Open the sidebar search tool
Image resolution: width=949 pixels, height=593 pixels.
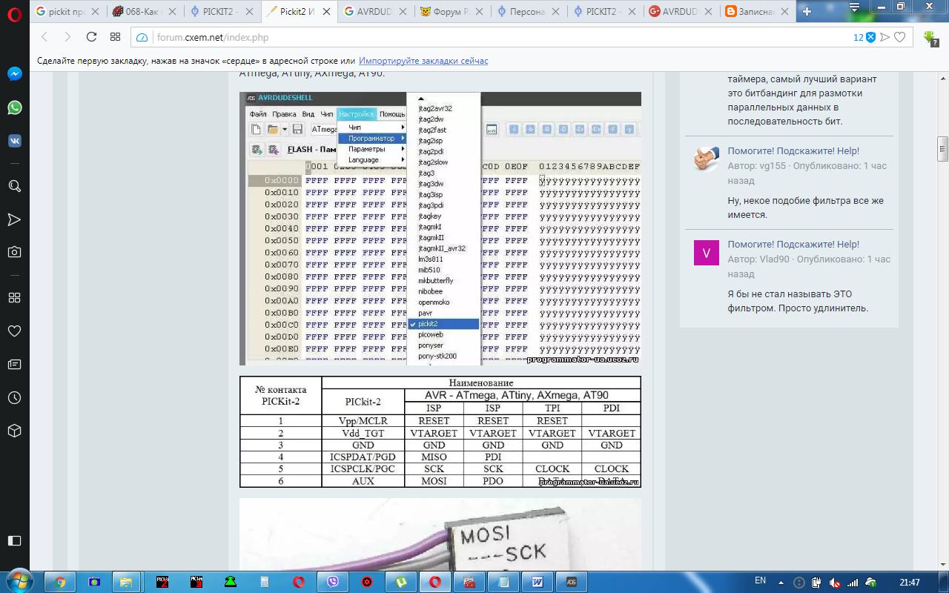pos(14,186)
